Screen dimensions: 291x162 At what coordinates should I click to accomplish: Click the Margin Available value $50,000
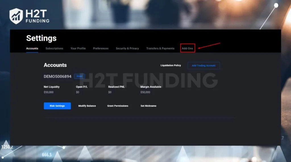145,92
